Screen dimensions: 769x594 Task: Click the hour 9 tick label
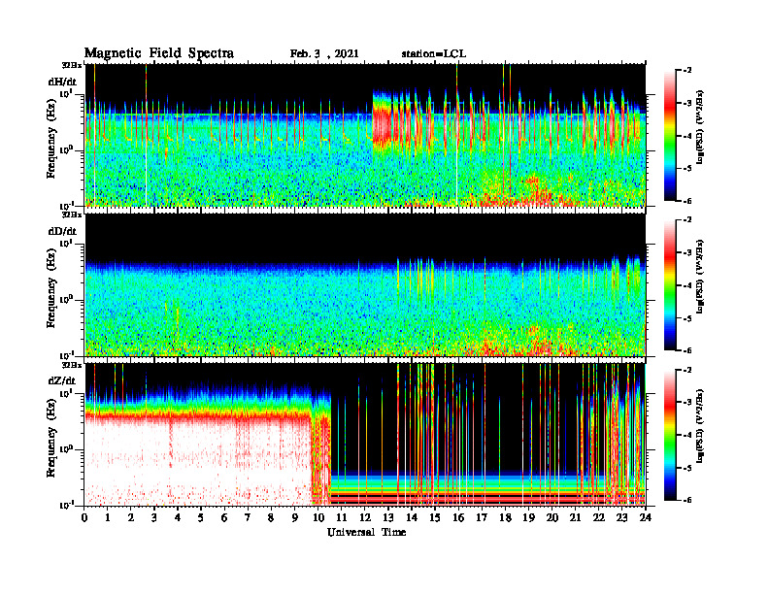click(295, 517)
